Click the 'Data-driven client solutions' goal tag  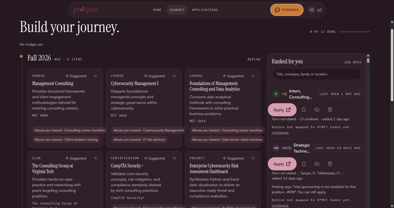pos(227,139)
